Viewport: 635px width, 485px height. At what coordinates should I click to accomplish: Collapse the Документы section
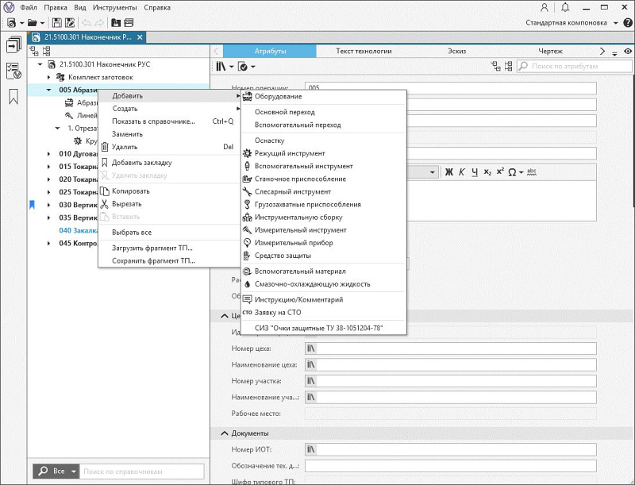pos(225,433)
